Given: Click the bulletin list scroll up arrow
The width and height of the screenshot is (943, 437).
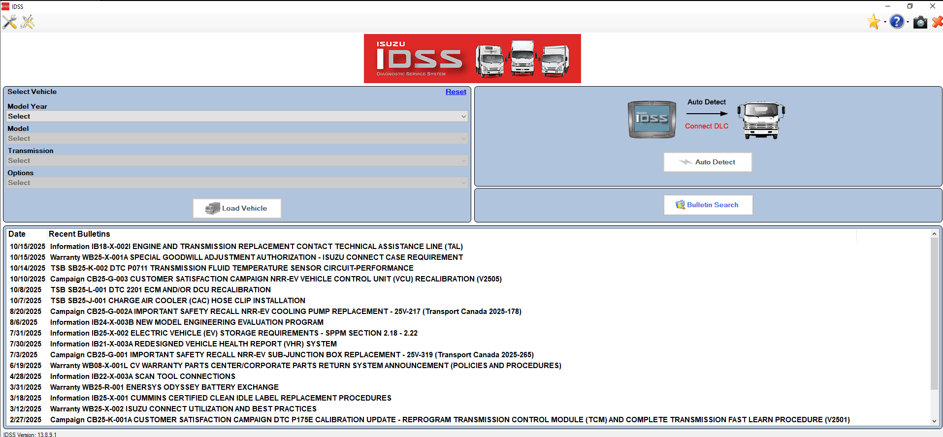Looking at the screenshot, I should (x=934, y=234).
